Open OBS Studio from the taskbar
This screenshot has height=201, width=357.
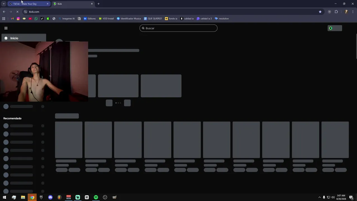point(105,197)
